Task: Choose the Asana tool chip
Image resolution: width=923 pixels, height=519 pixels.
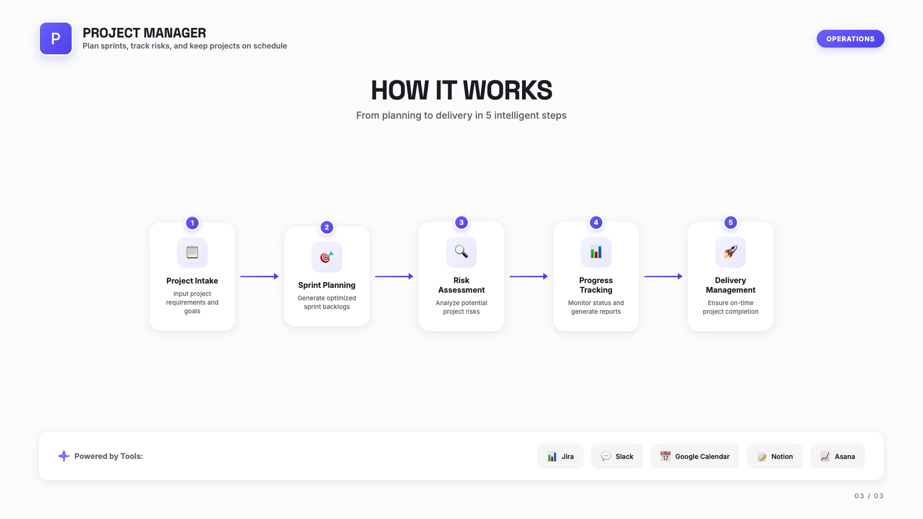Action: tap(837, 456)
